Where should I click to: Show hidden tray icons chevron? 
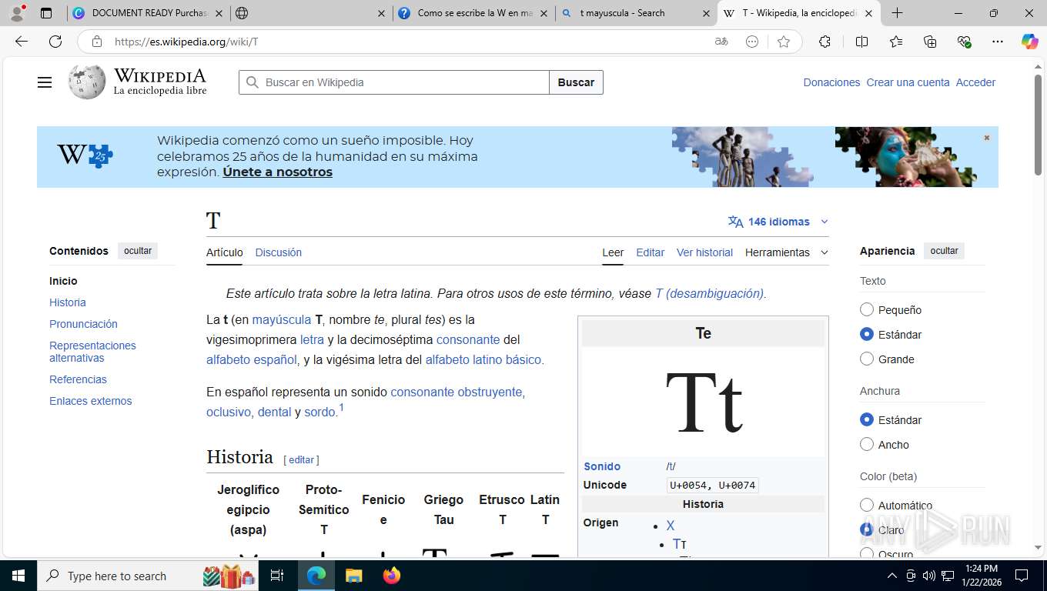coord(892,576)
